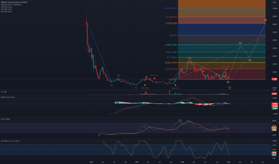Click the (2) wave label
Viewport: 279px width, 164px height.
(x=228, y=82)
